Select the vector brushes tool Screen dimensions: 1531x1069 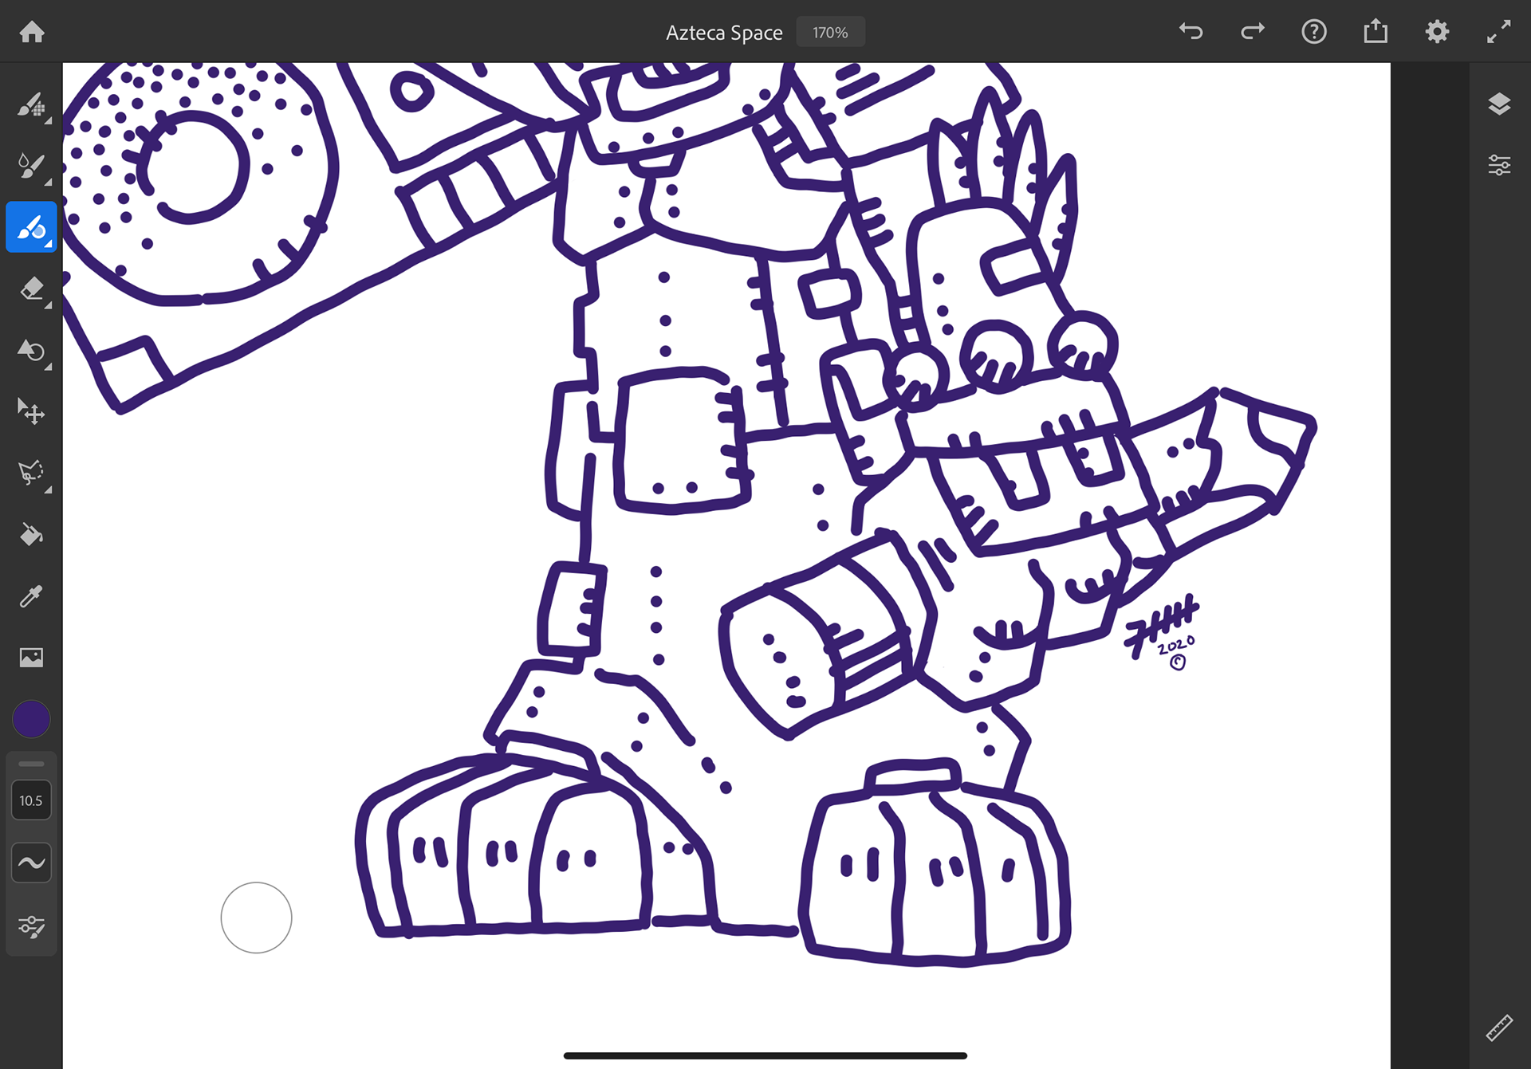pos(31,227)
